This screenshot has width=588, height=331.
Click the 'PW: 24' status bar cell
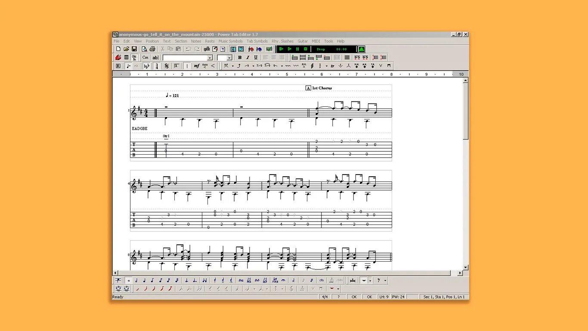tap(398, 297)
